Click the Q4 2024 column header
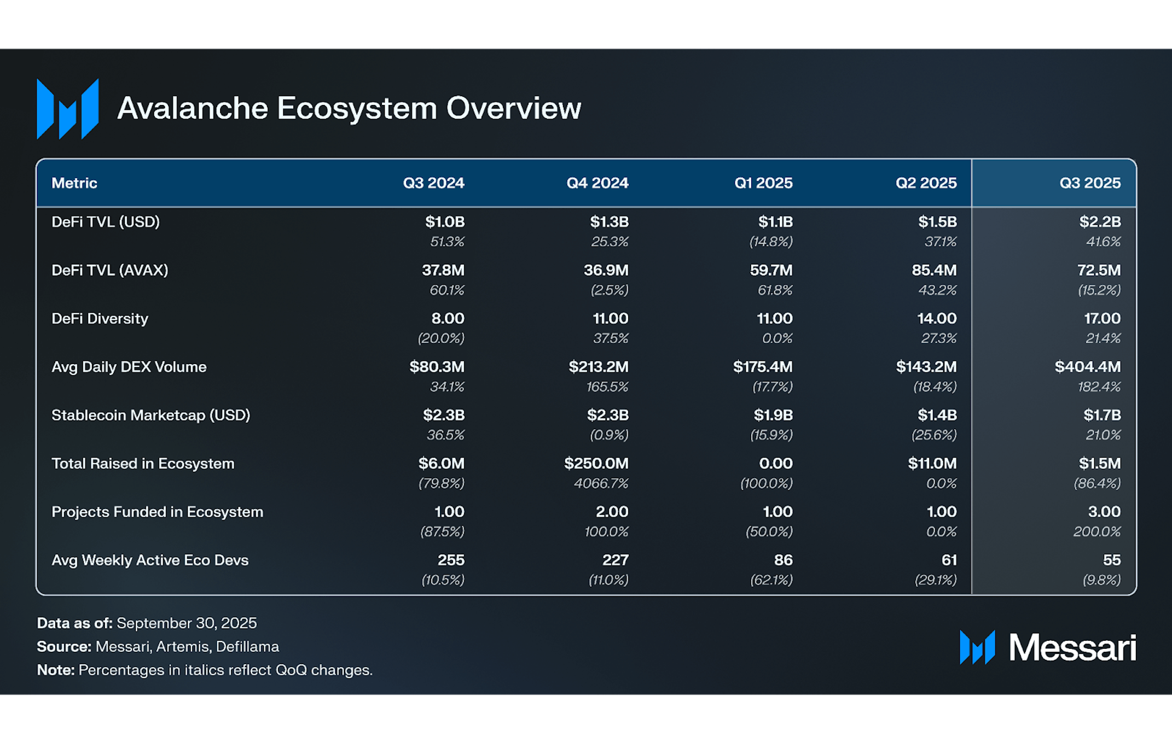This screenshot has width=1172, height=743. (x=597, y=183)
